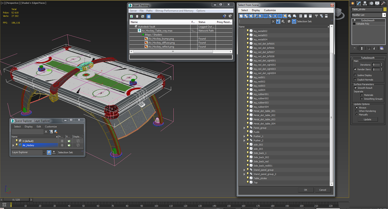
Task: Open Display menu in Select From Scene
Action: click(x=256, y=10)
